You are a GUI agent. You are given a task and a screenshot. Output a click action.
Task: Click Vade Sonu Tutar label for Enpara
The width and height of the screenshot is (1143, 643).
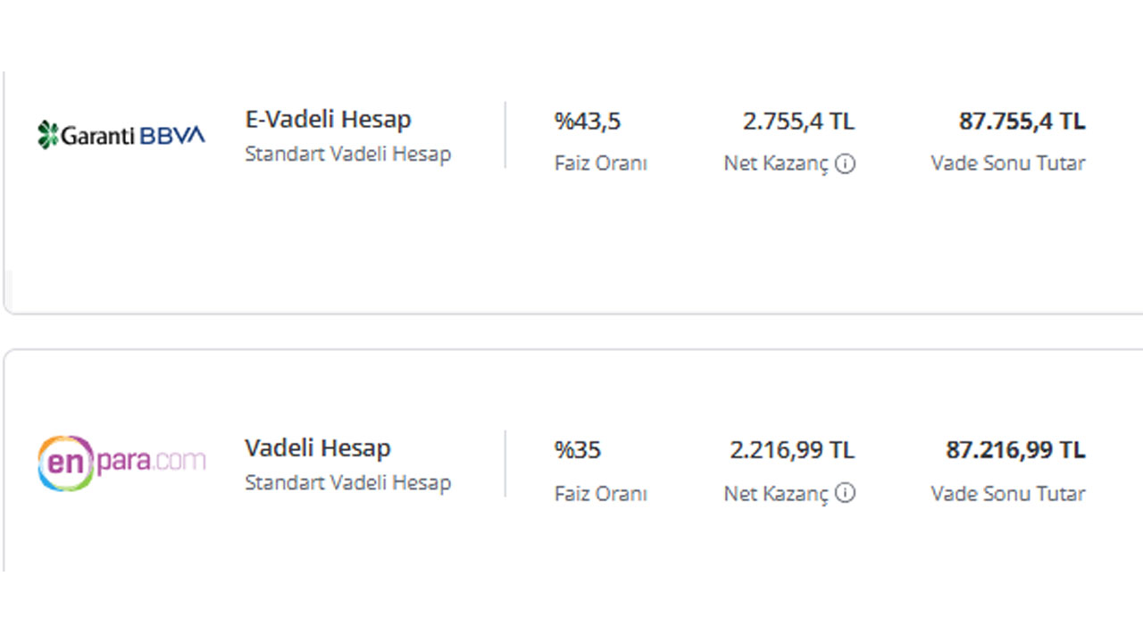(1008, 493)
